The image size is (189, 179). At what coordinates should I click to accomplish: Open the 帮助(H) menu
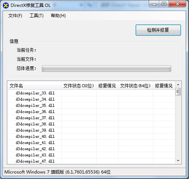click(x=58, y=15)
